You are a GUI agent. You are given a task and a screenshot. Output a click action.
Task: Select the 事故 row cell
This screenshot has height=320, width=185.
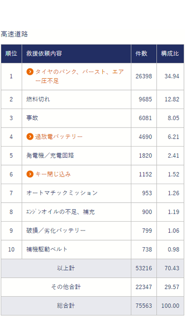click(x=76, y=118)
